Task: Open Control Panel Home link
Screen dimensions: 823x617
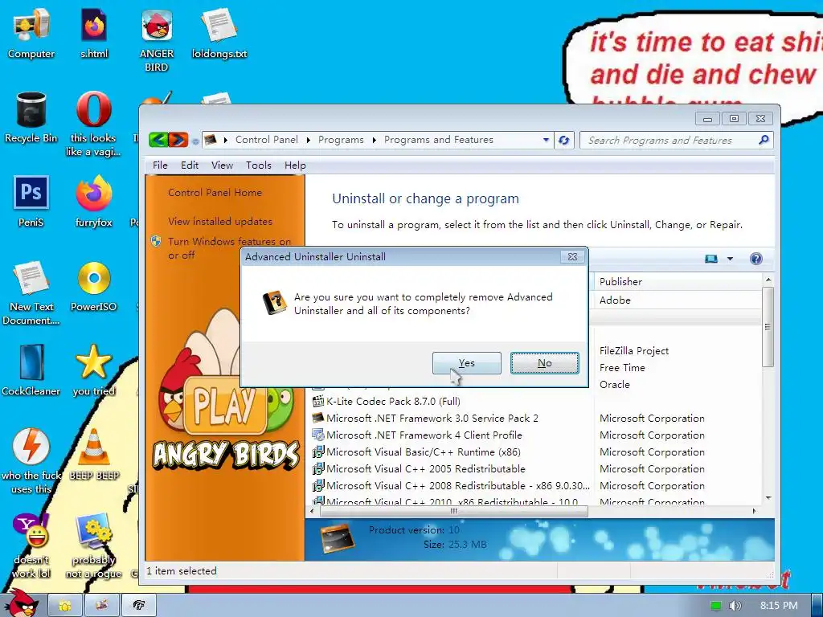Action: [x=215, y=193]
